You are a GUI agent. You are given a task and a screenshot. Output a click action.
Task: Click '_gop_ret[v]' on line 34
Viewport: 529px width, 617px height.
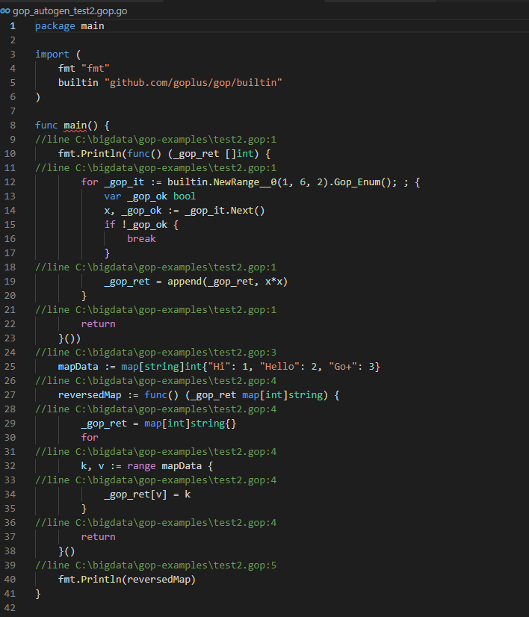click(x=136, y=494)
